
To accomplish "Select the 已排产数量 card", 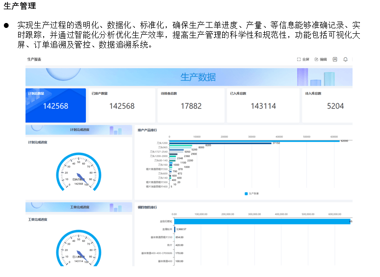I will coord(122,105).
